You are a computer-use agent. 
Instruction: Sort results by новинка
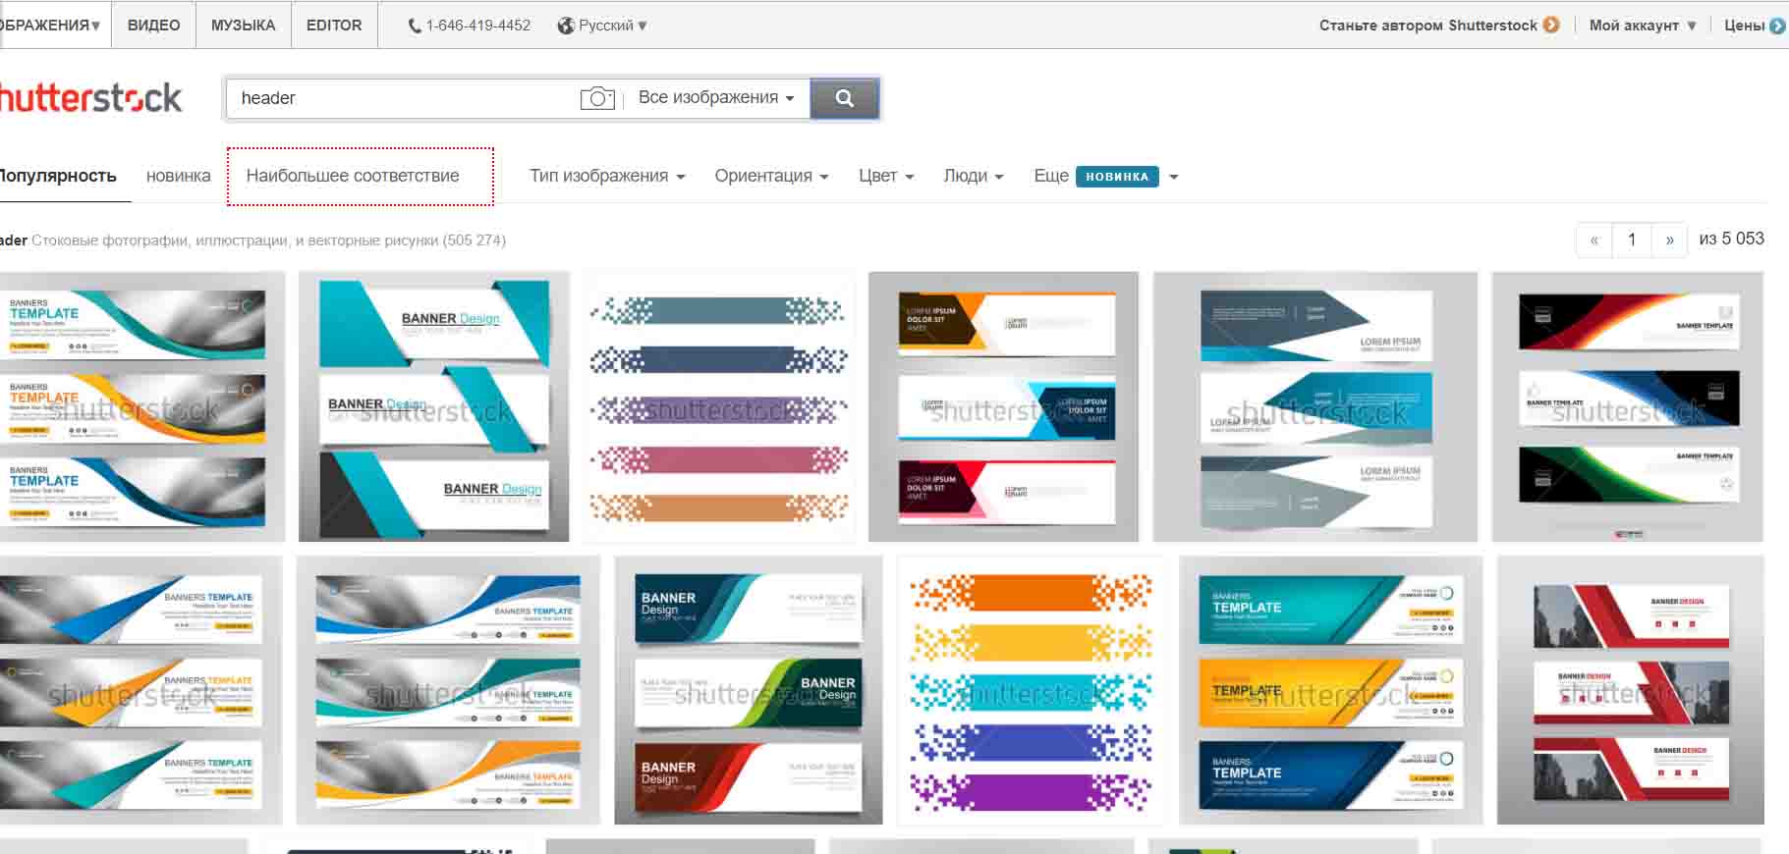tap(178, 176)
